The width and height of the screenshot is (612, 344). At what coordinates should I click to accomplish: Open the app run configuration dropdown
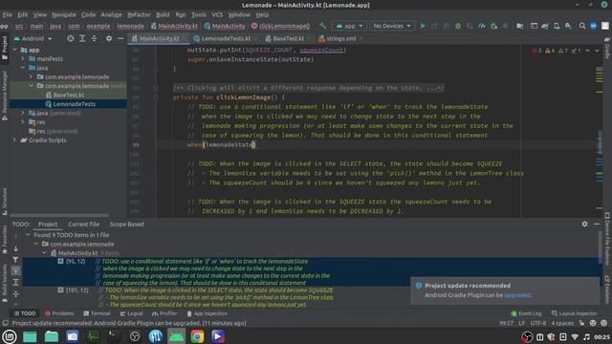click(x=349, y=26)
